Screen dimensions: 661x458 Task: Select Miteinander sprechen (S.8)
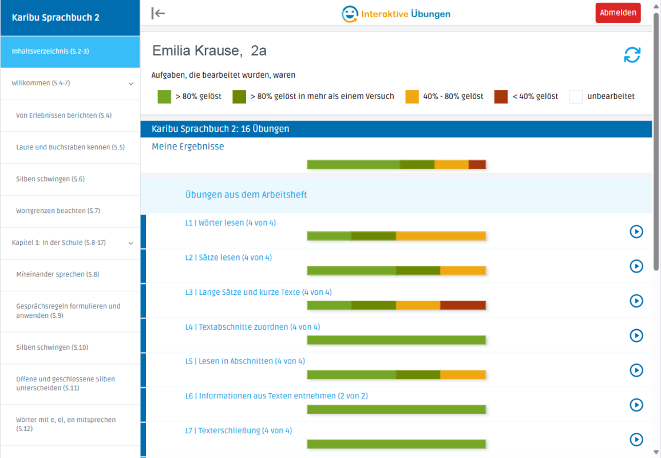click(70, 275)
